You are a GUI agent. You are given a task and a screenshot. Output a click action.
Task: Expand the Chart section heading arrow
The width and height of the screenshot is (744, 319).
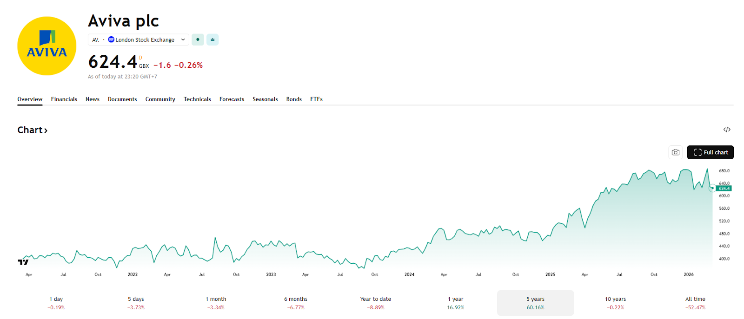tap(46, 130)
